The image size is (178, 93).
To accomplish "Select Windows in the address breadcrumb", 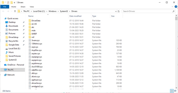I will point(52,11).
